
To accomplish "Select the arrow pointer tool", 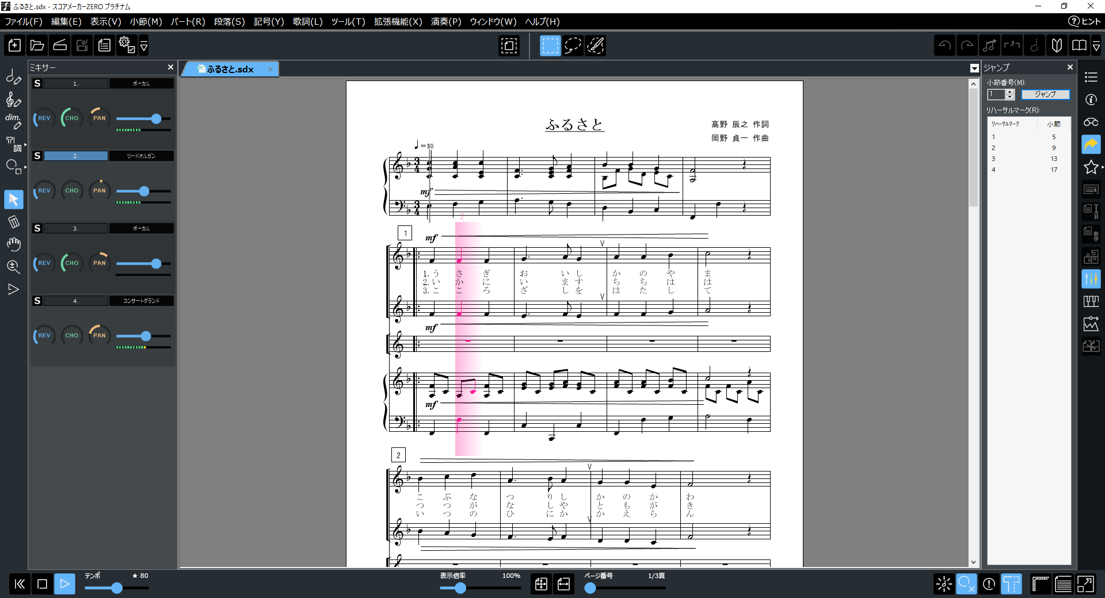I will (14, 200).
